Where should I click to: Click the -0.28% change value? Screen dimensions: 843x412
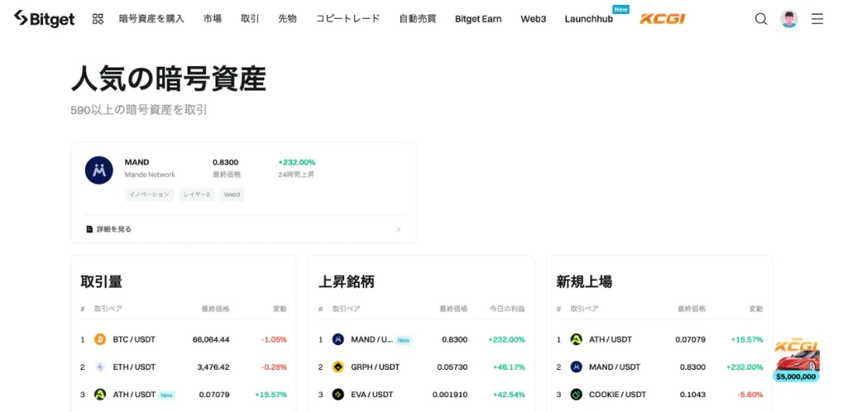(274, 367)
